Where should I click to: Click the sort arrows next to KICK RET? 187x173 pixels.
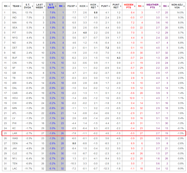click(x=98, y=6)
